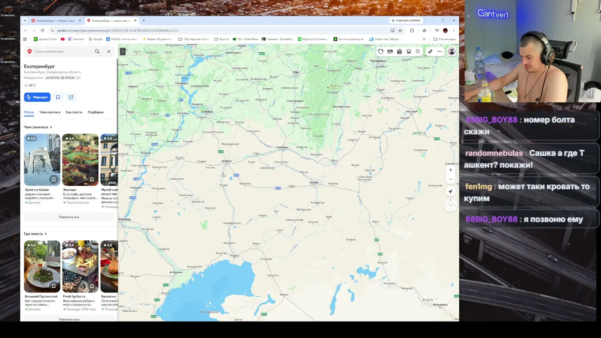This screenshot has height=338, width=601.
Task: Click the 26°C weather indicator
Action: pyautogui.click(x=30, y=85)
